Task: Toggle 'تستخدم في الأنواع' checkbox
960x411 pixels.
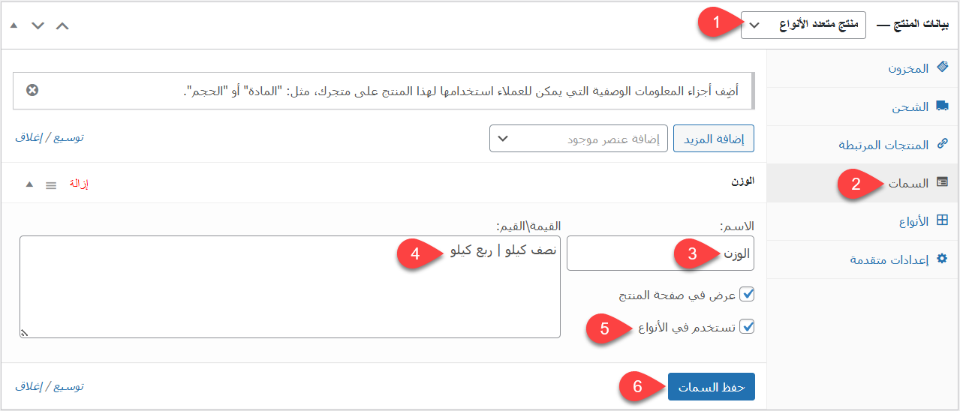Action: (x=747, y=327)
